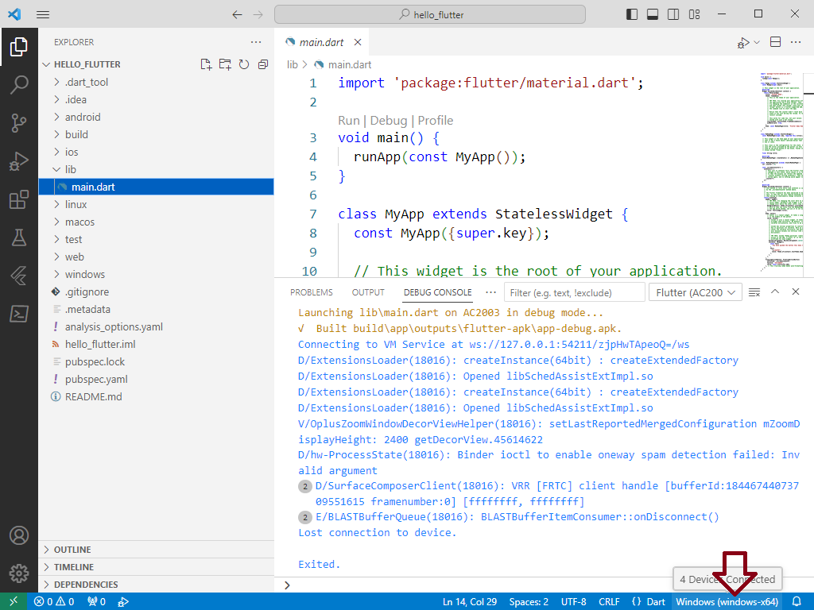
Task: Click the Run CodeLens above main()
Action: [x=348, y=121]
